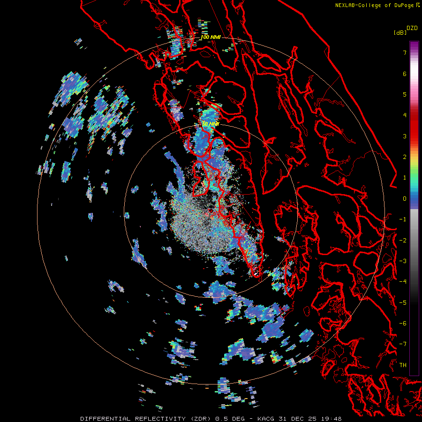The width and height of the screenshot is (422, 422).
Task: Select the -6 value on the scale
Action: coord(403,323)
